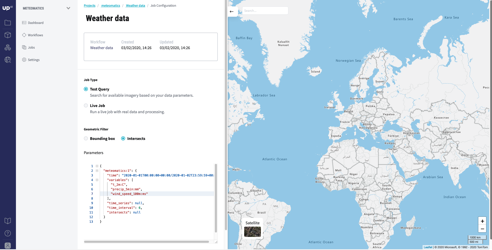Screen dimensions: 492x250
Task: Click the Workflows icon
Action: pyautogui.click(x=24, y=35)
